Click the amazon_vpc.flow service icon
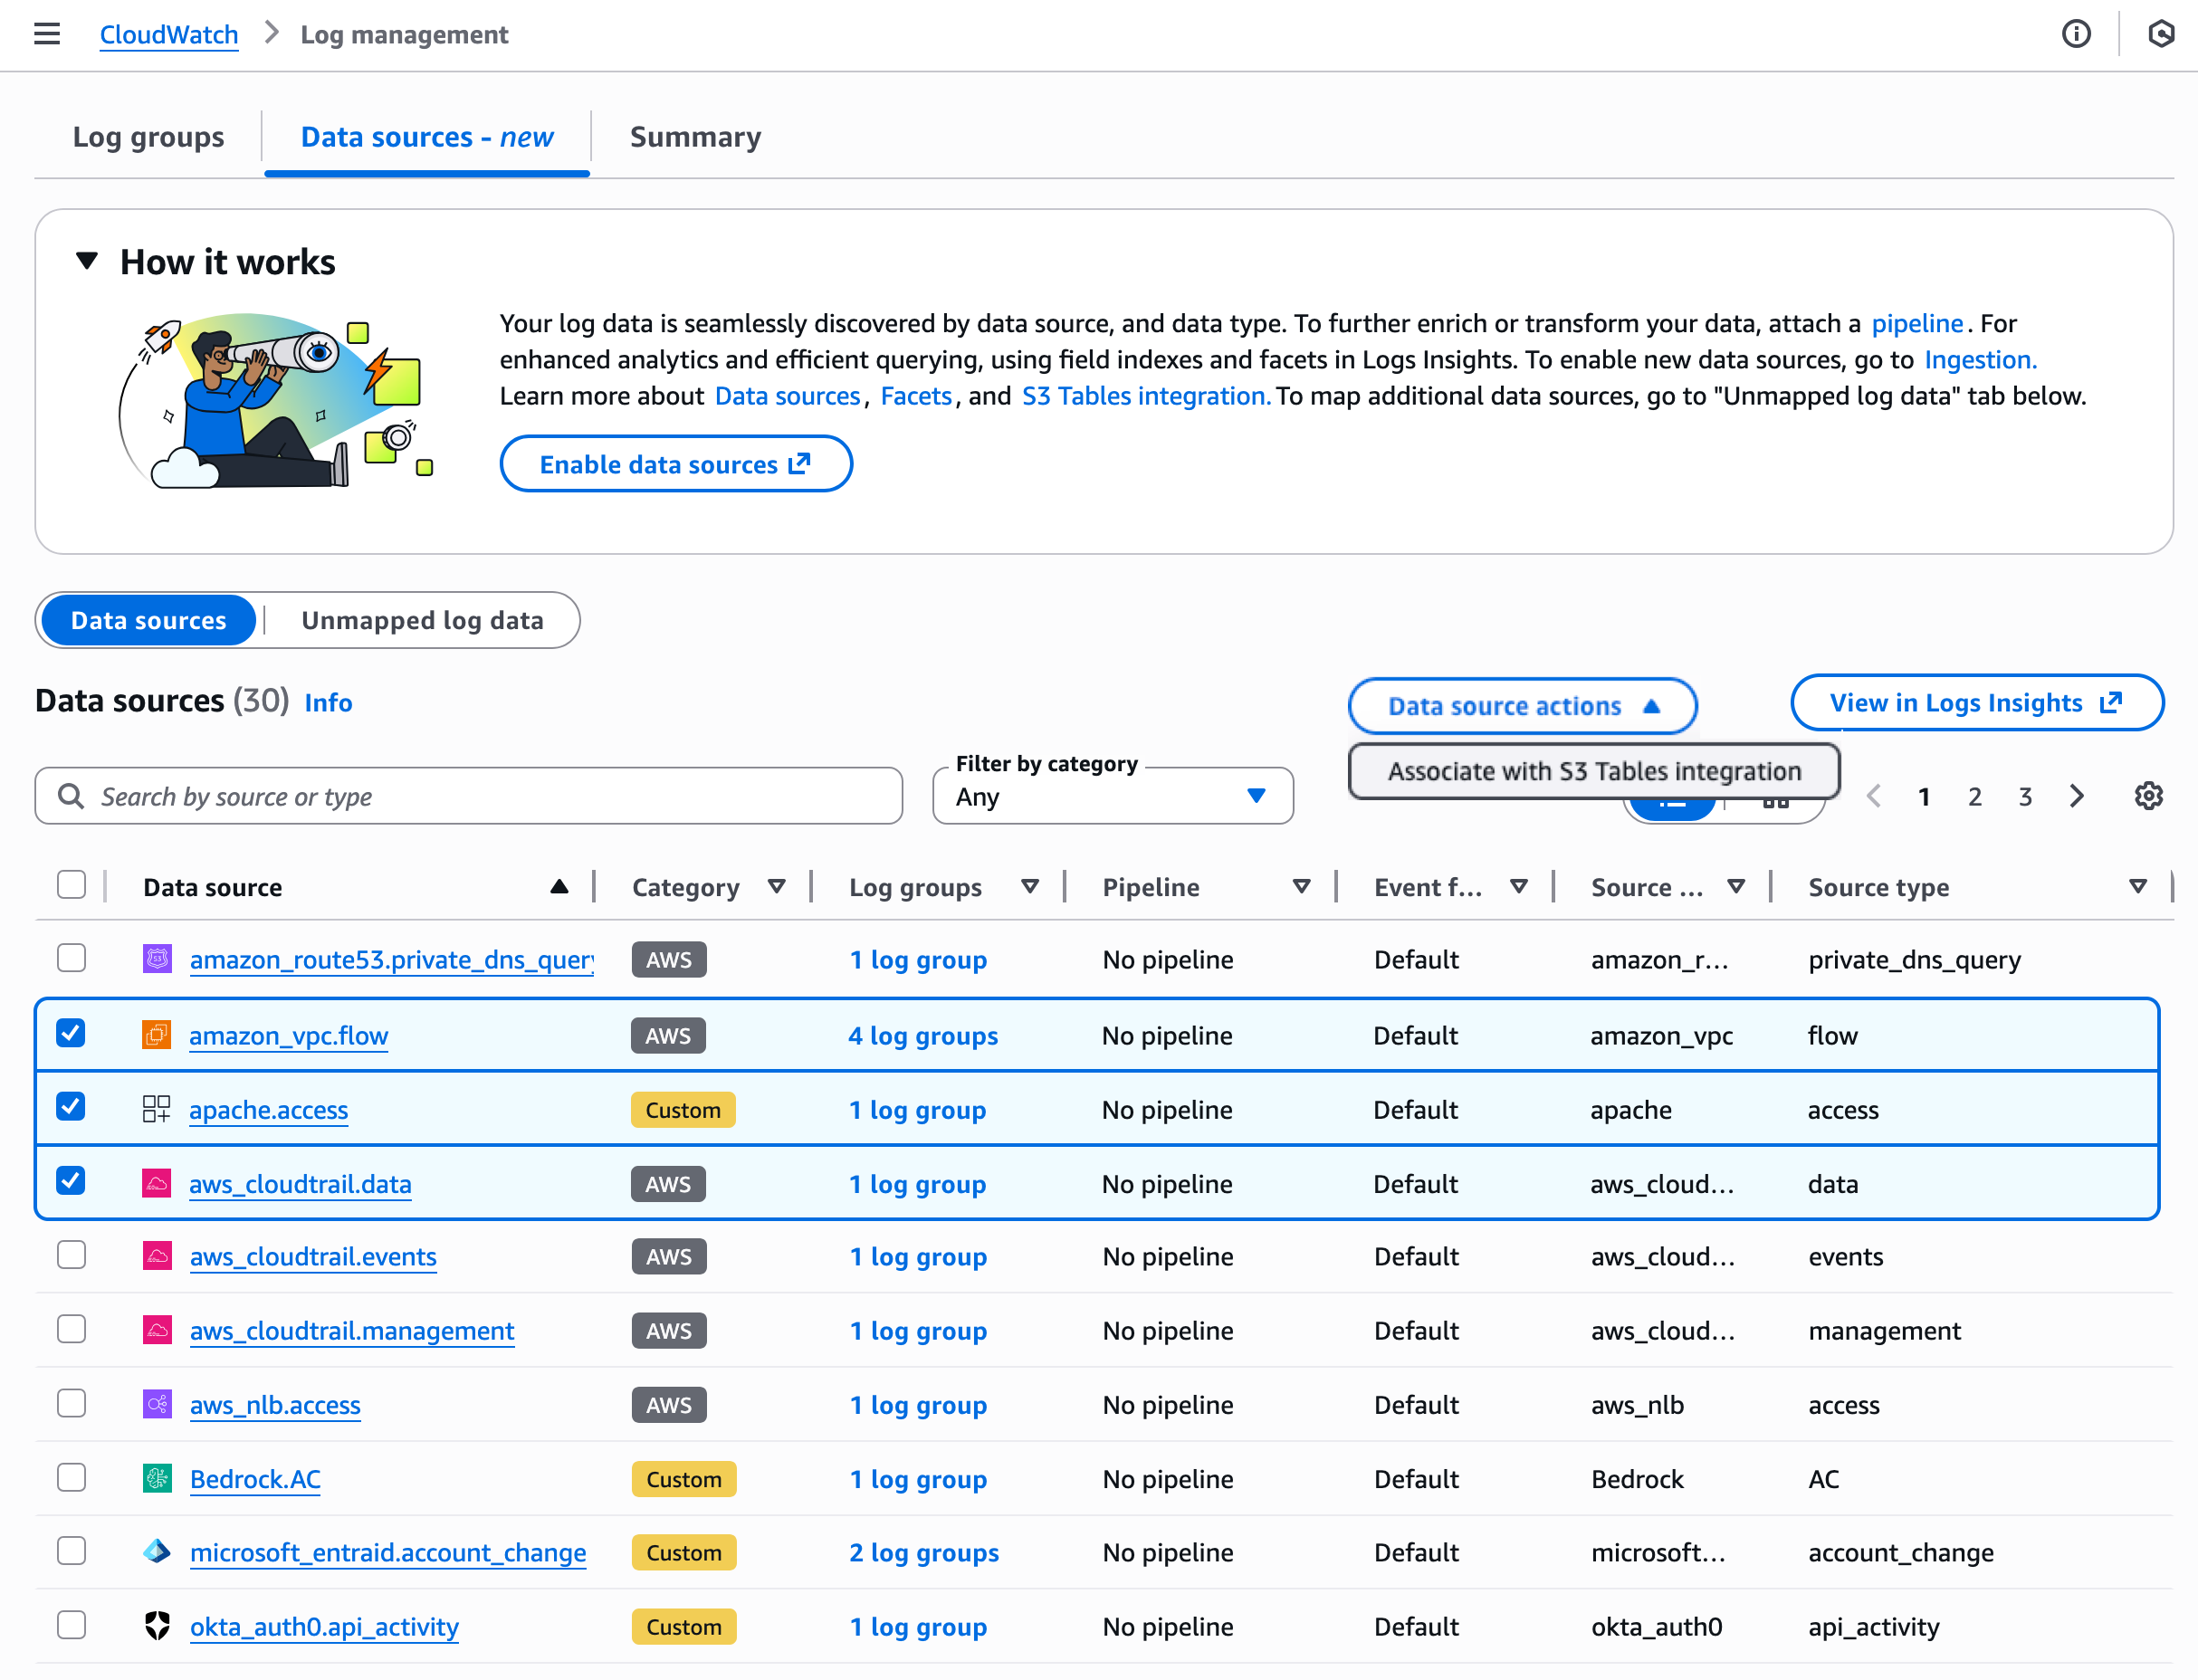Image resolution: width=2198 pixels, height=1680 pixels. coord(156,1035)
